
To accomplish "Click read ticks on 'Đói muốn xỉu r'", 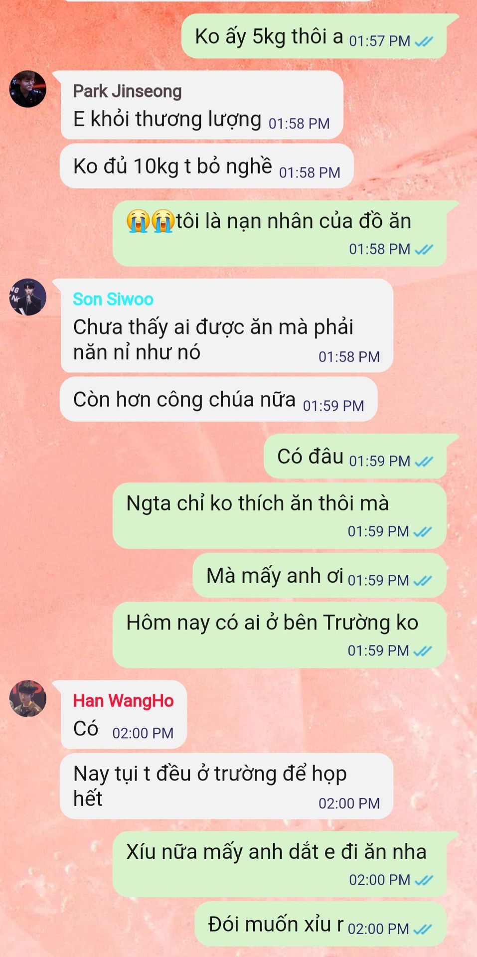I will (x=423, y=929).
